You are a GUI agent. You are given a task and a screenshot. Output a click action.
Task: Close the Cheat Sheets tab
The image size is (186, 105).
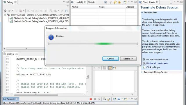pos(157,2)
